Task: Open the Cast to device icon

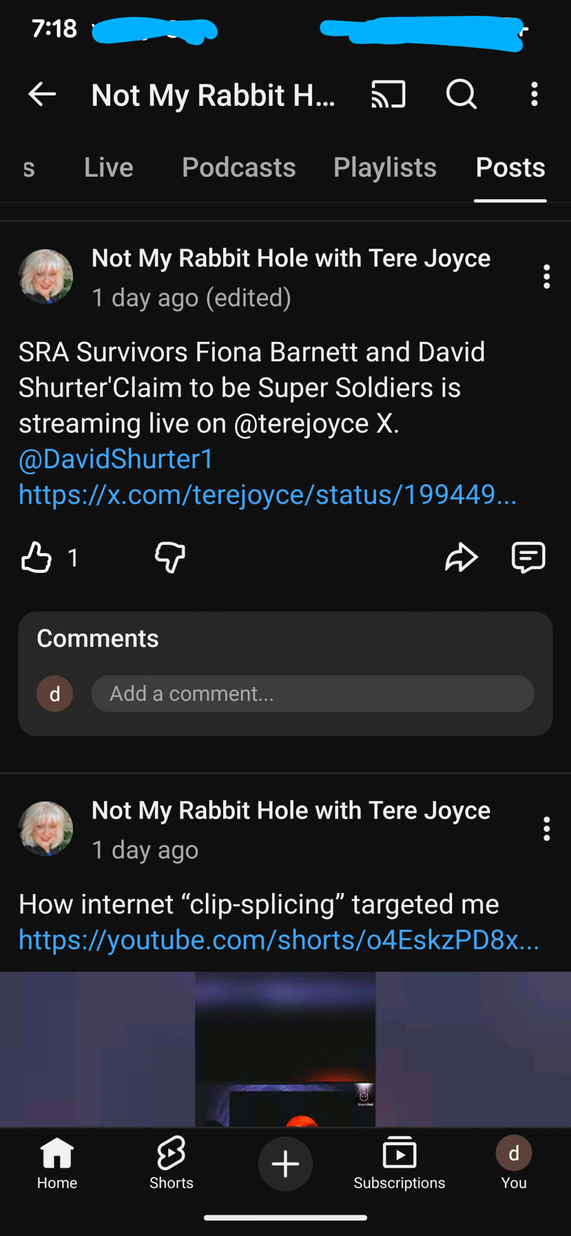Action: pyautogui.click(x=388, y=94)
